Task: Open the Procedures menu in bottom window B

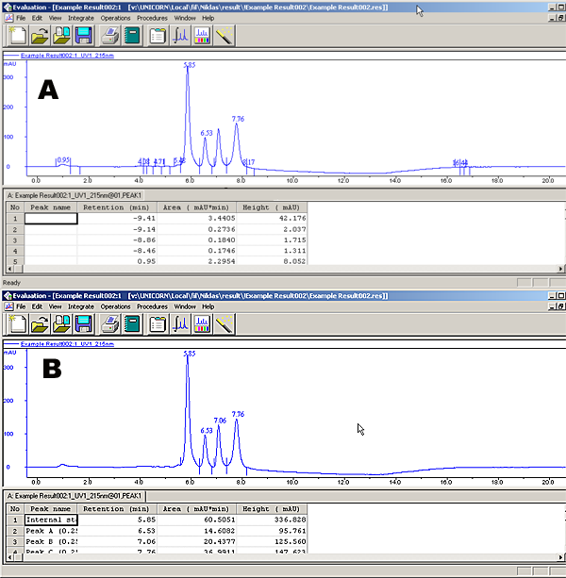Action: pos(152,306)
